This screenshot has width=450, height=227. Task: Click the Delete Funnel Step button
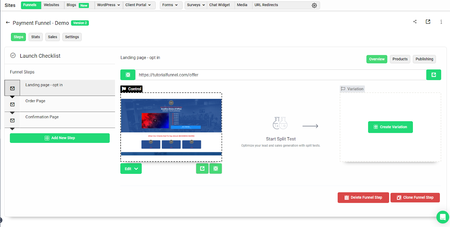tap(363, 197)
